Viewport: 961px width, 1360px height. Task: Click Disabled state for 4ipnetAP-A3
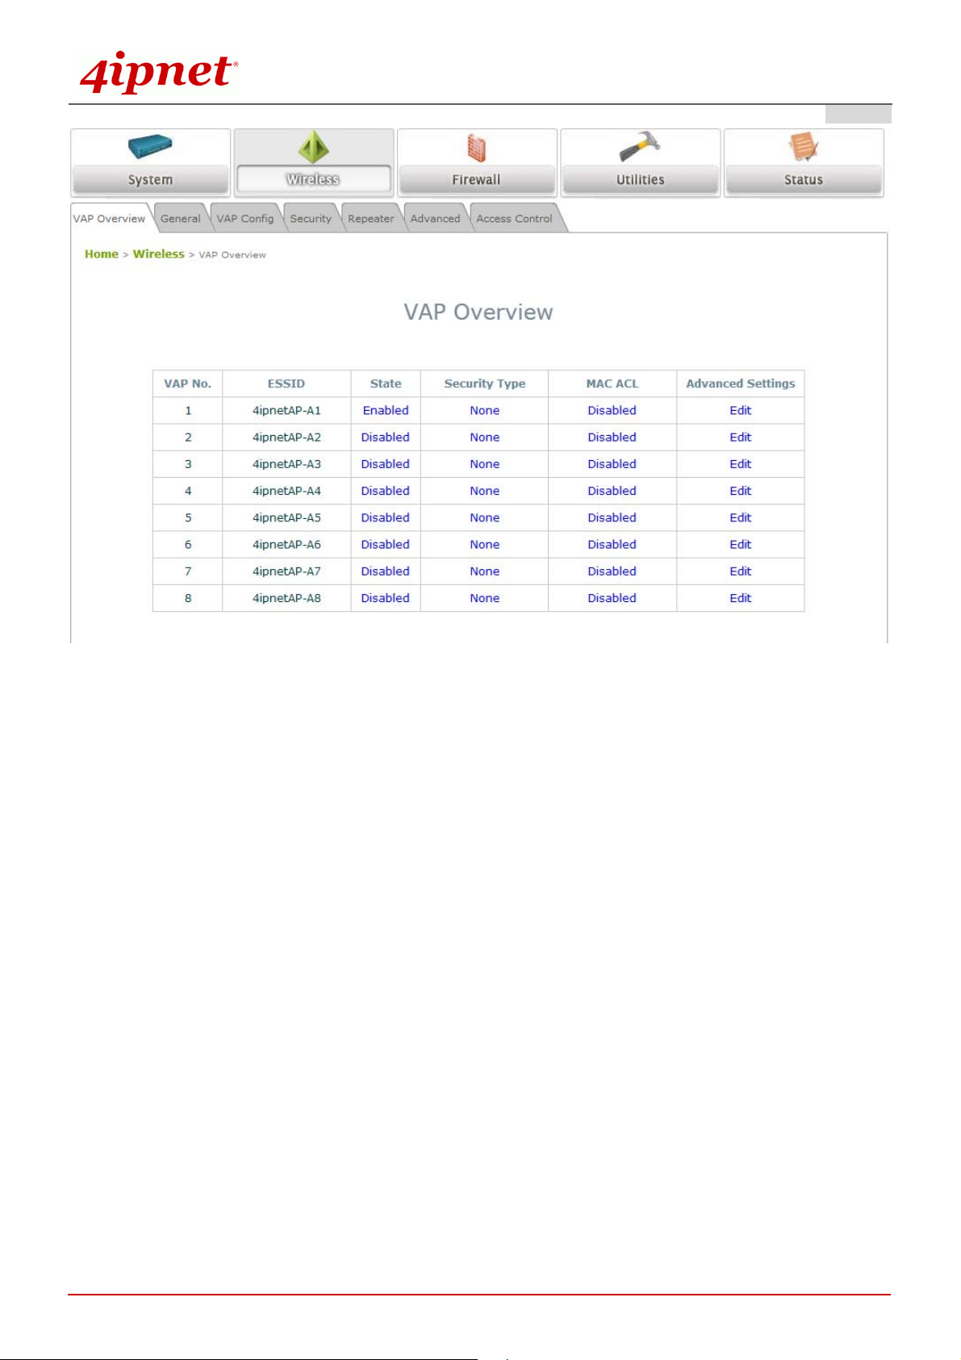coord(386,464)
